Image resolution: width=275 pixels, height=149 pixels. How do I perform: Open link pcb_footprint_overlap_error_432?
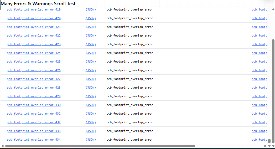34,122
